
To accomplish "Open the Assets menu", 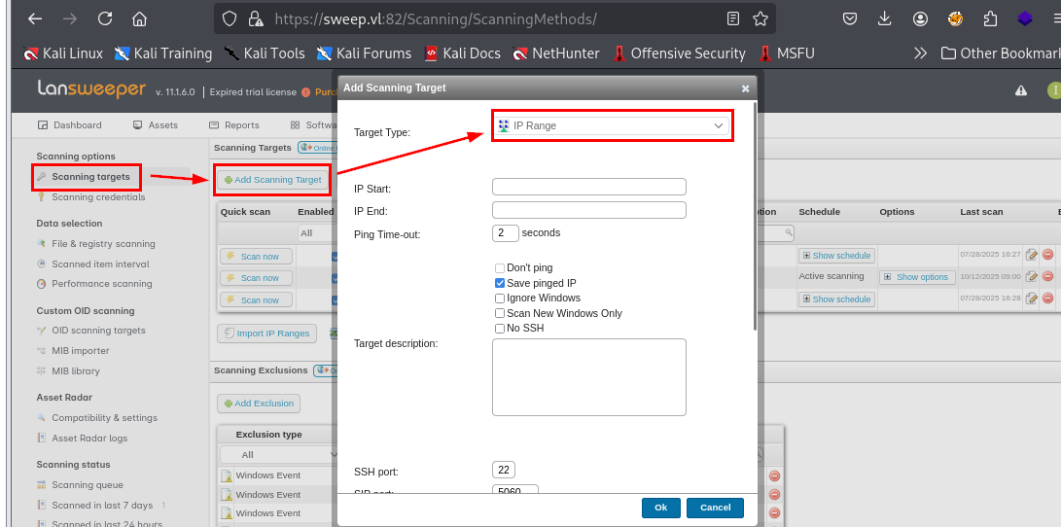I will (156, 125).
